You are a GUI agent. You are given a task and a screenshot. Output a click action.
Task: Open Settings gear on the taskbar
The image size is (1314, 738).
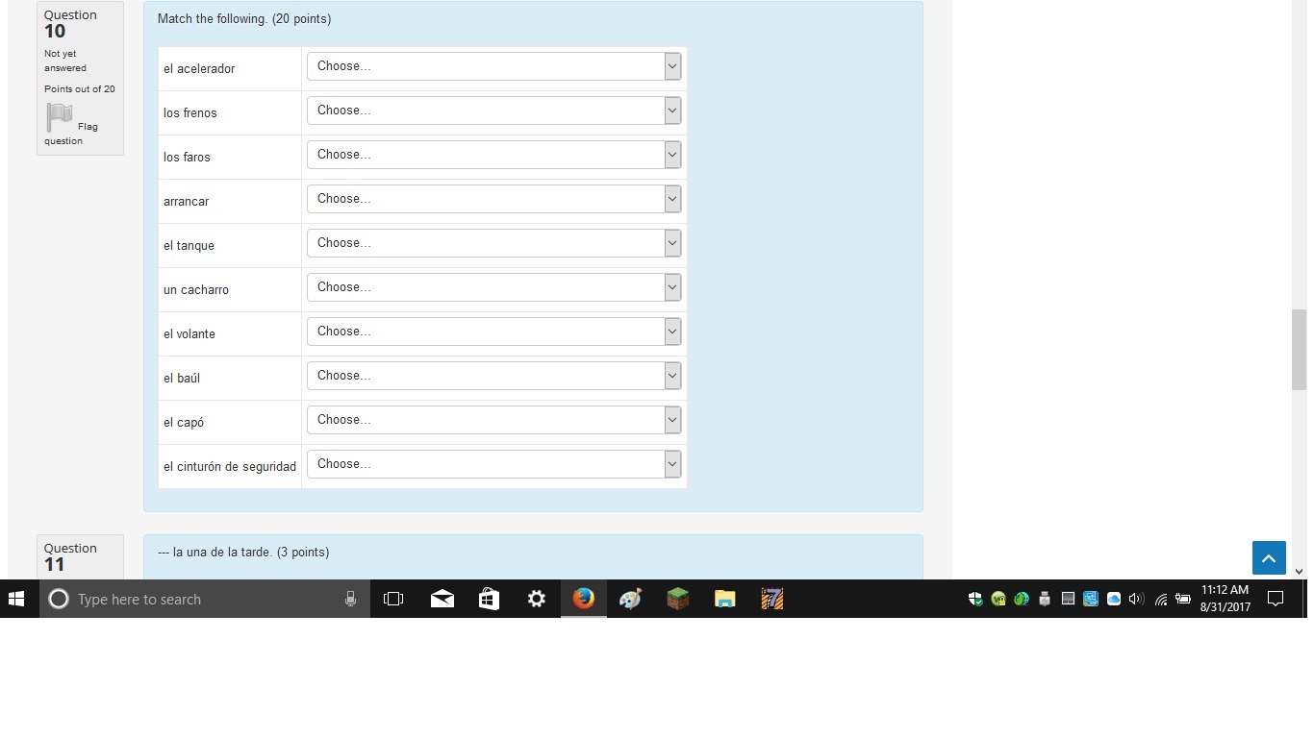pyautogui.click(x=537, y=599)
